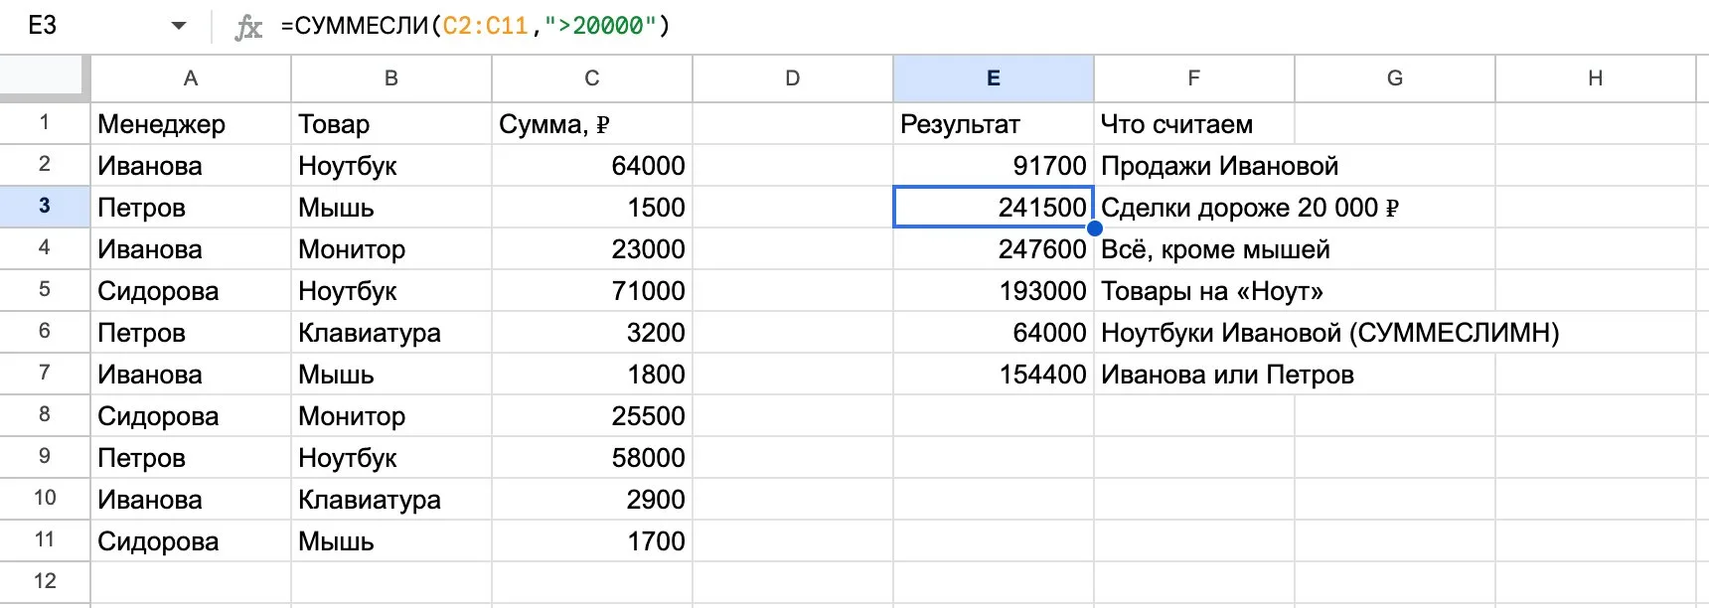Click the Сделки дороже 20 000 ₽ cell
The image size is (1709, 608).
[x=1250, y=208]
